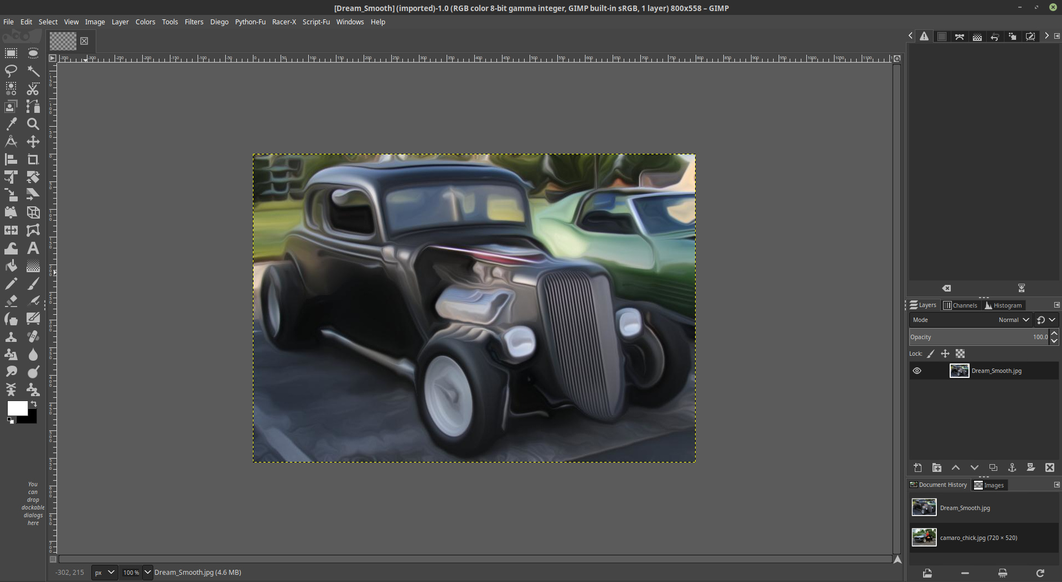Select the Ellipse Select tool

33,53
